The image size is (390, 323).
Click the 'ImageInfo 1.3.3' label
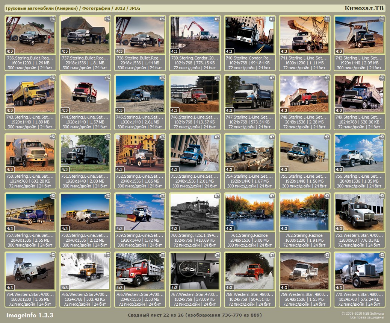(x=30, y=315)
